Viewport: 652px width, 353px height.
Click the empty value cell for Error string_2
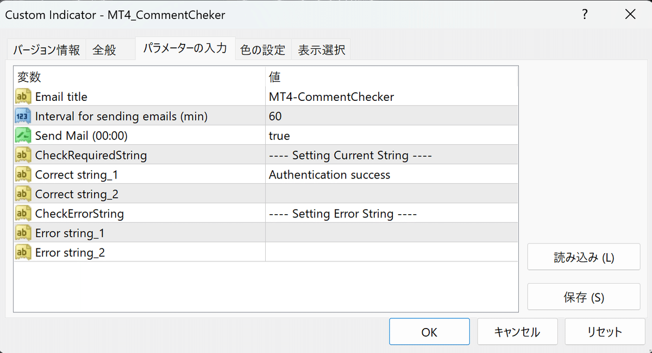click(x=392, y=253)
